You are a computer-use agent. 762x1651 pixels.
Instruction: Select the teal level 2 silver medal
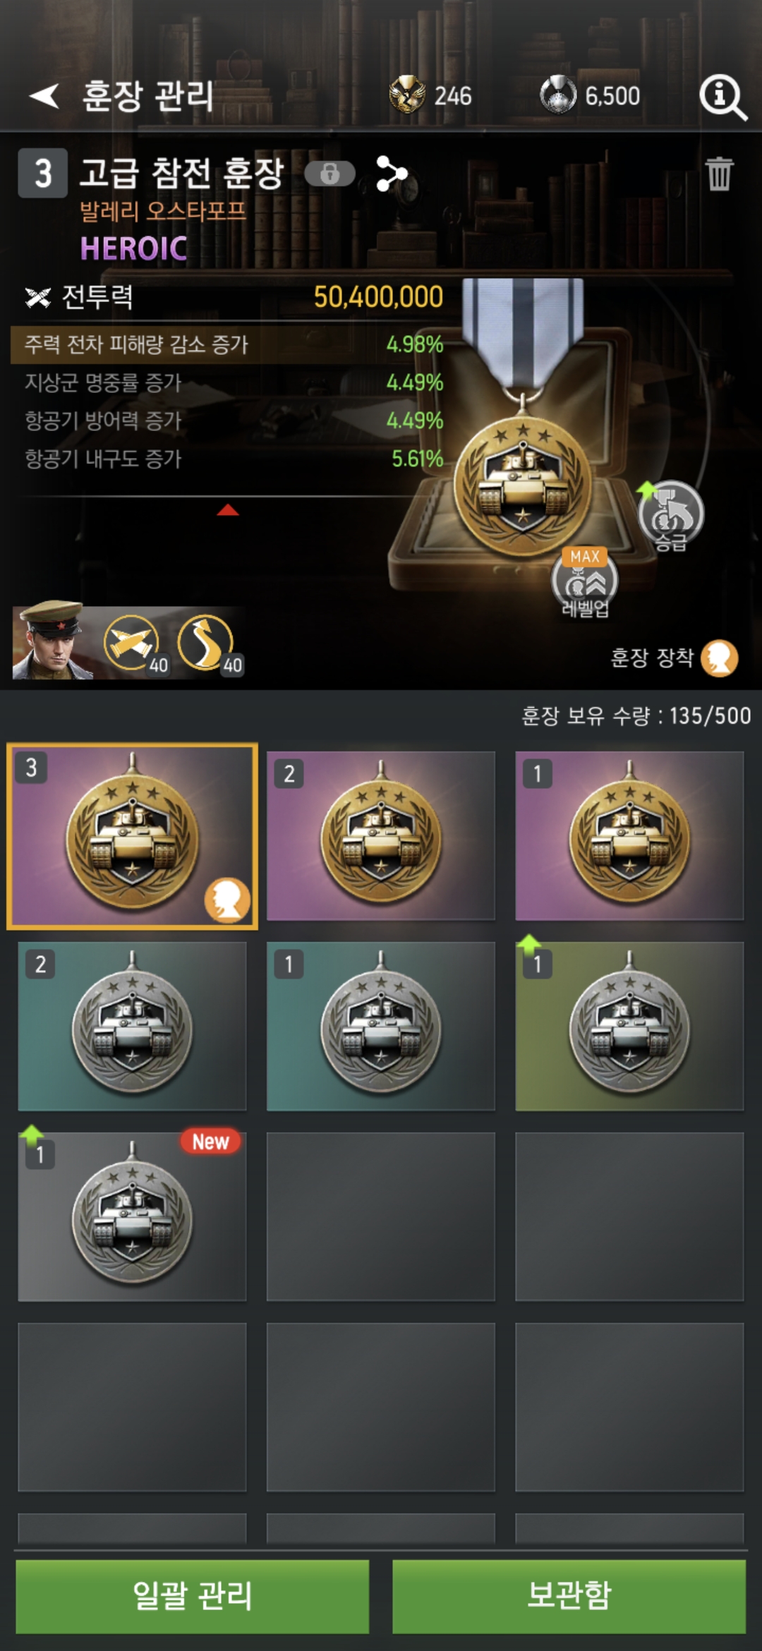click(132, 1027)
